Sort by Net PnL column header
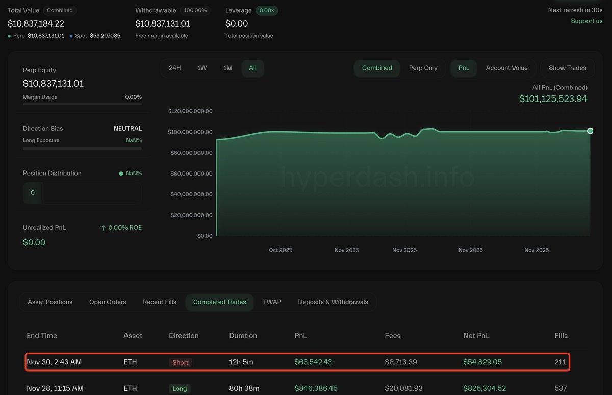This screenshot has width=612, height=395. [x=477, y=336]
